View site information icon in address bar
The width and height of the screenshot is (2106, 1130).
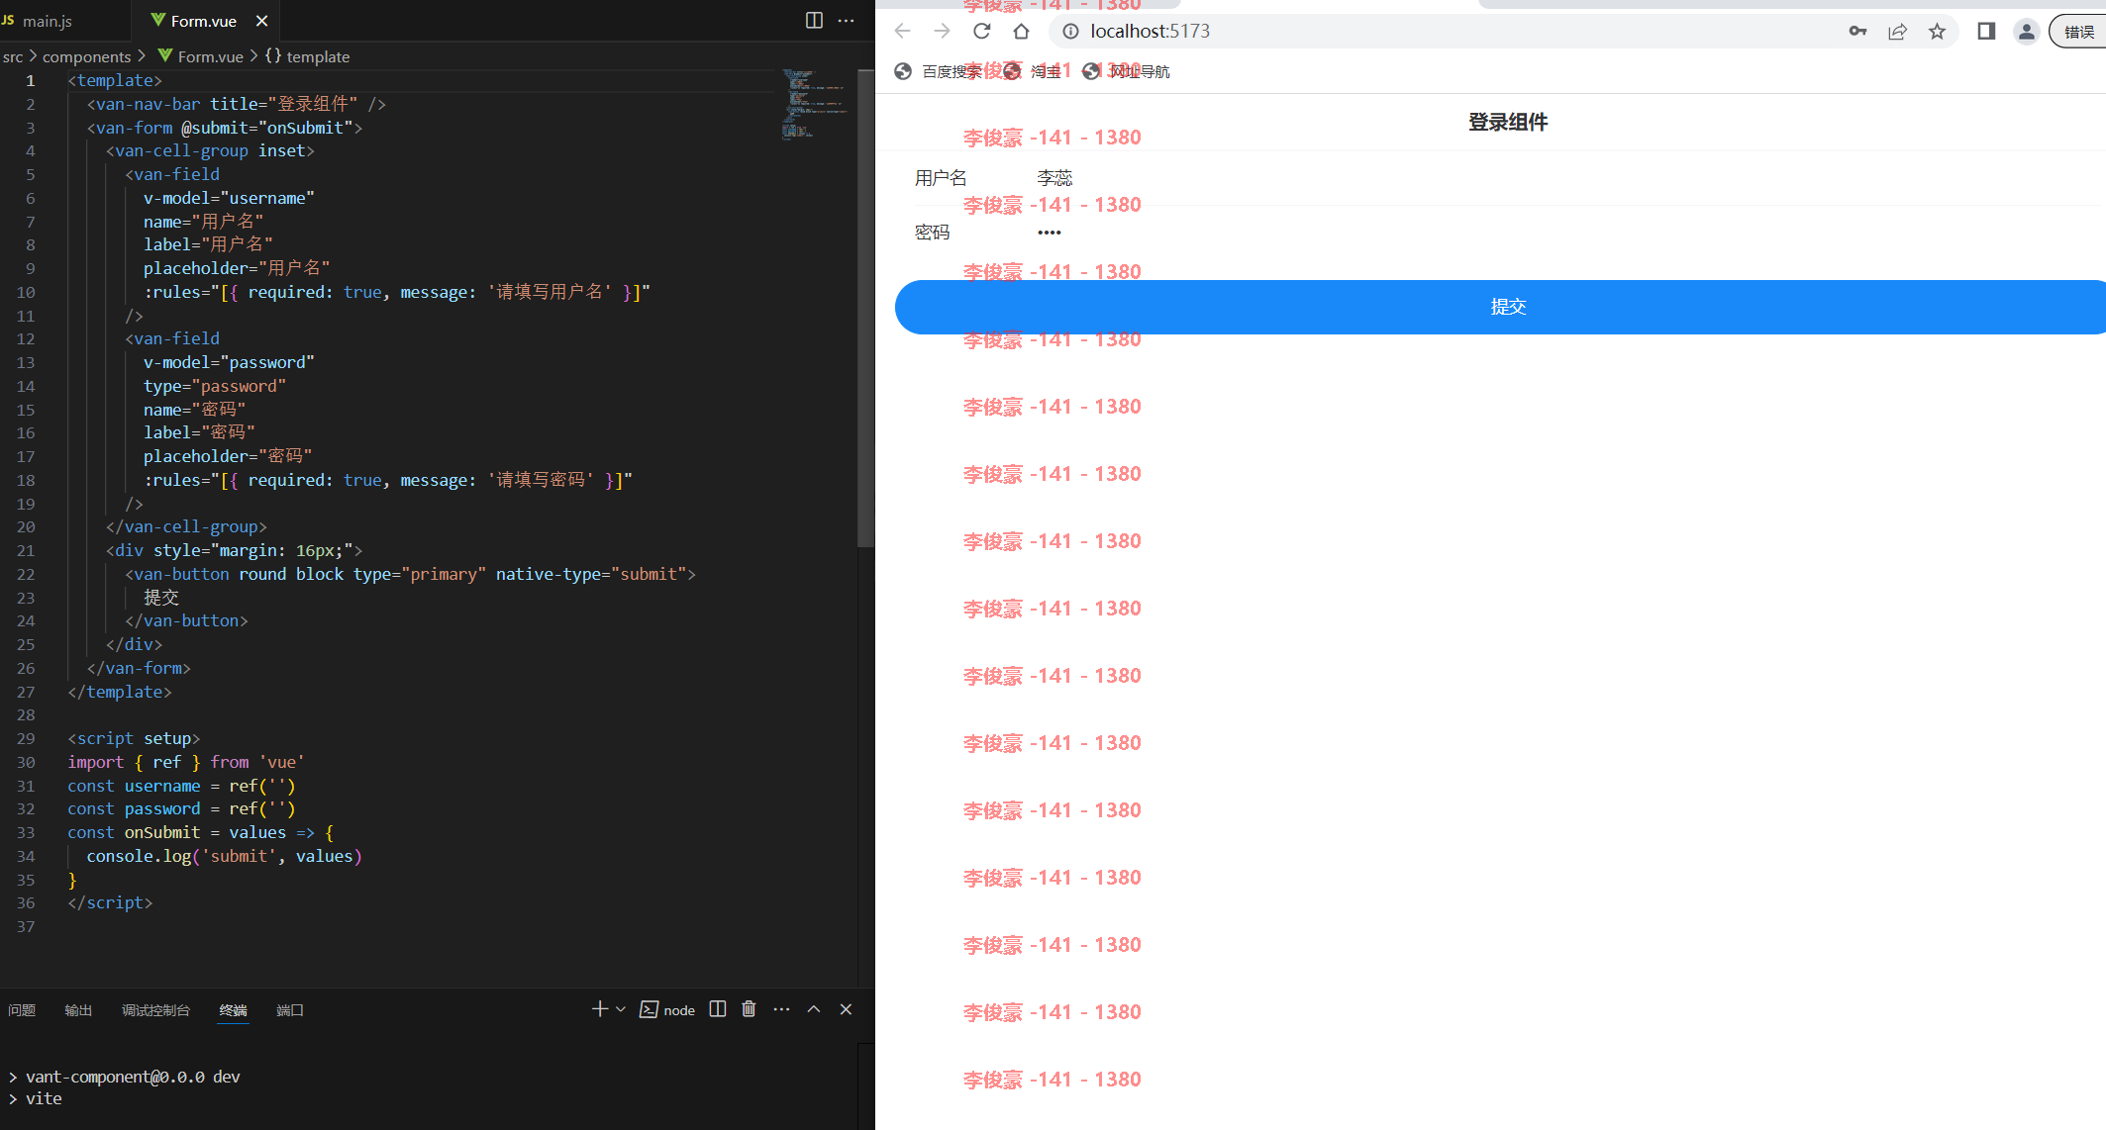pyautogui.click(x=1070, y=32)
